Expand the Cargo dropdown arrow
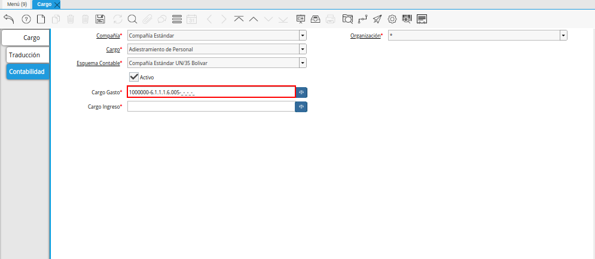595x259 pixels. (303, 49)
